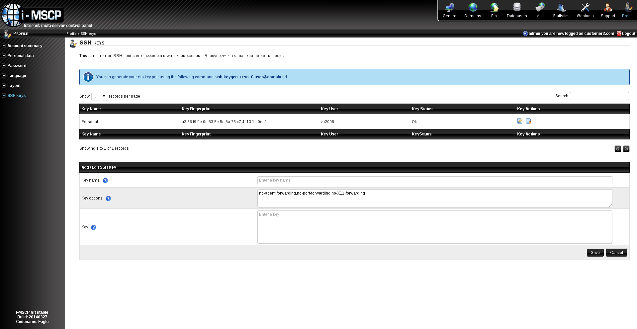Go to next page of SSH key records
Image resolution: width=637 pixels, height=329 pixels.
626,149
